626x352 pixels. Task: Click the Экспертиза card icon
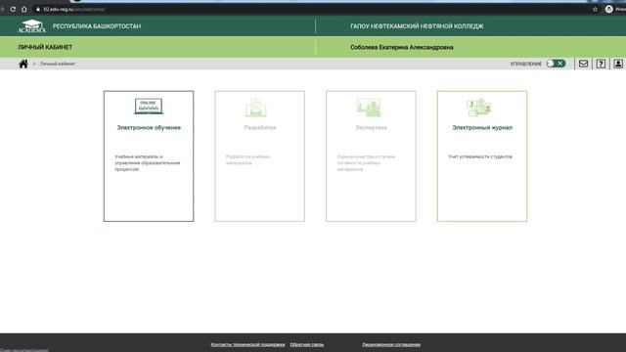click(369, 107)
